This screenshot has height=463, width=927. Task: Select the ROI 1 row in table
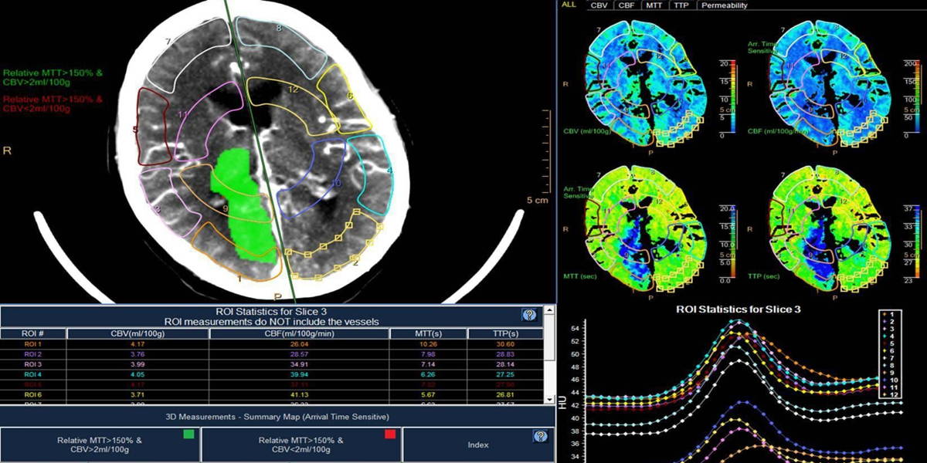(278, 344)
